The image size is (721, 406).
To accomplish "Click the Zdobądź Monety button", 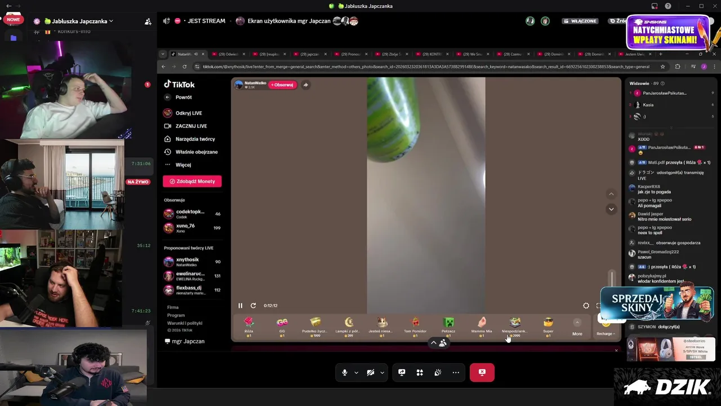I will point(192,181).
